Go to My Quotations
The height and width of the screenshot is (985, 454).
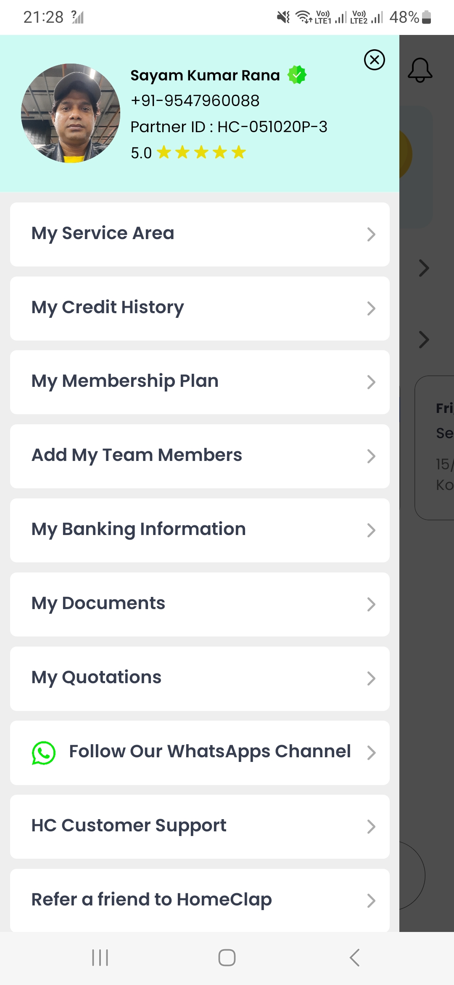pos(200,678)
